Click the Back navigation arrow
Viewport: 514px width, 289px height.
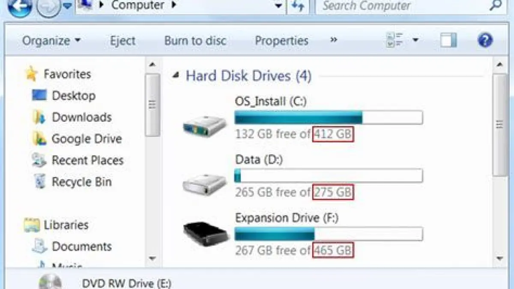click(20, 6)
